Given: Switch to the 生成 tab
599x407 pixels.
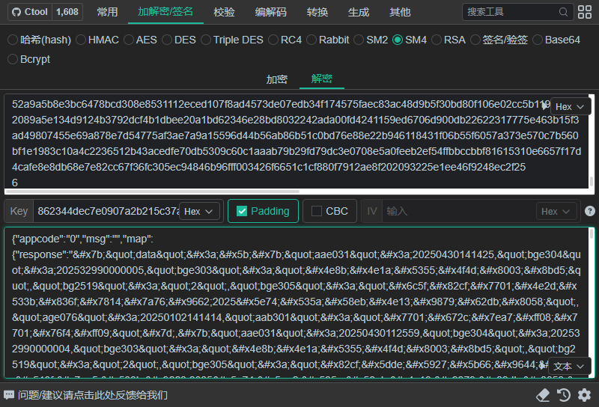Looking at the screenshot, I should click(x=359, y=12).
